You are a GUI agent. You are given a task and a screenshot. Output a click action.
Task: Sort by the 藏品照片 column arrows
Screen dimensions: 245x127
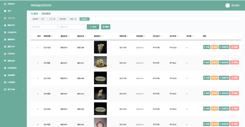(x=102, y=36)
